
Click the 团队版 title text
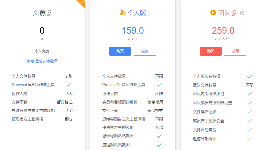pyautogui.click(x=227, y=13)
